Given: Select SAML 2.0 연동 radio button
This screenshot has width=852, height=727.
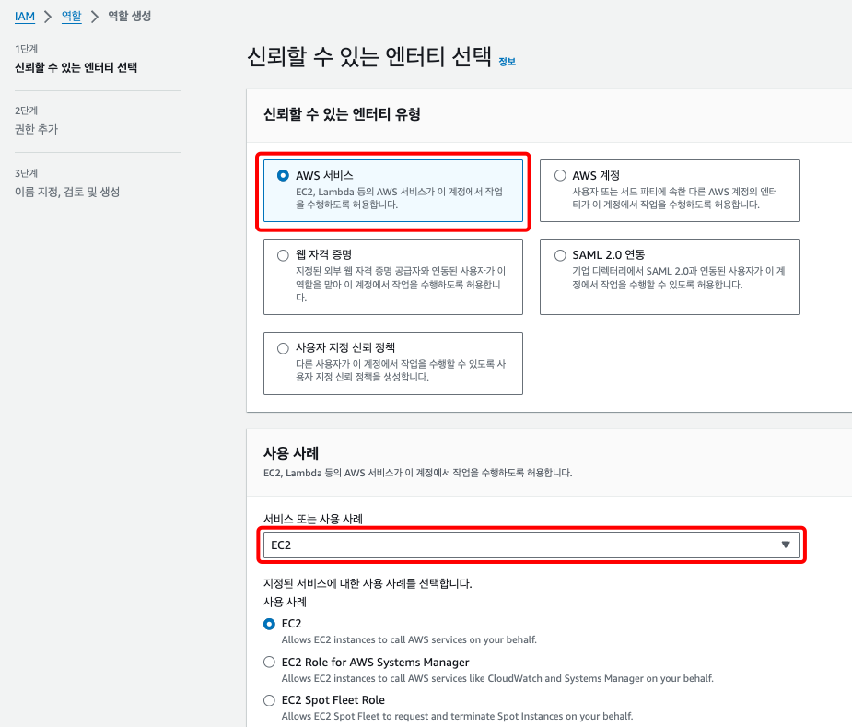Looking at the screenshot, I should coord(559,254).
